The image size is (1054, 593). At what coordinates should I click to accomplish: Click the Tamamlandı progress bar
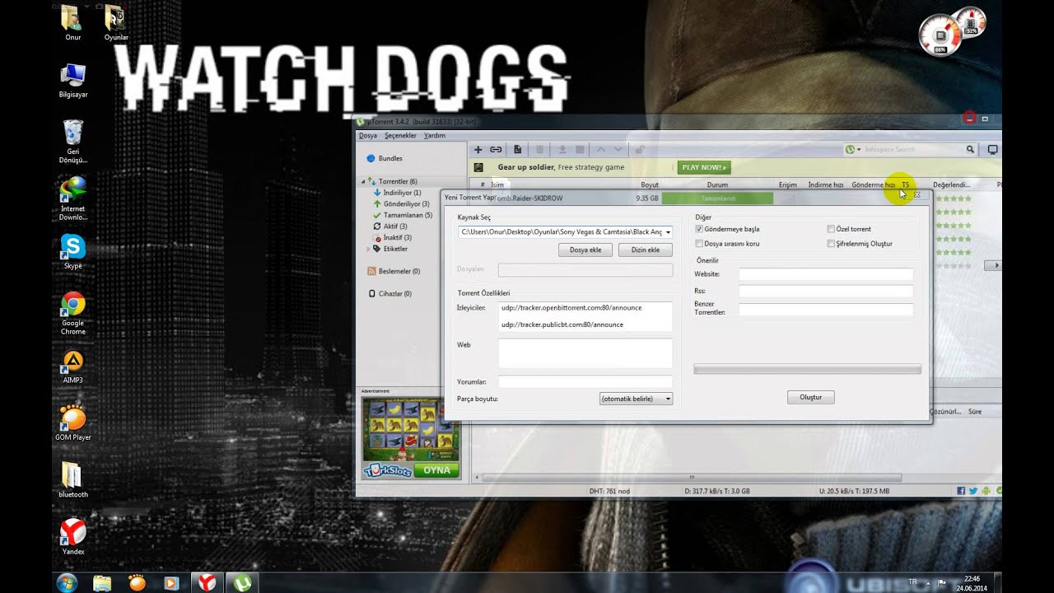[717, 198]
